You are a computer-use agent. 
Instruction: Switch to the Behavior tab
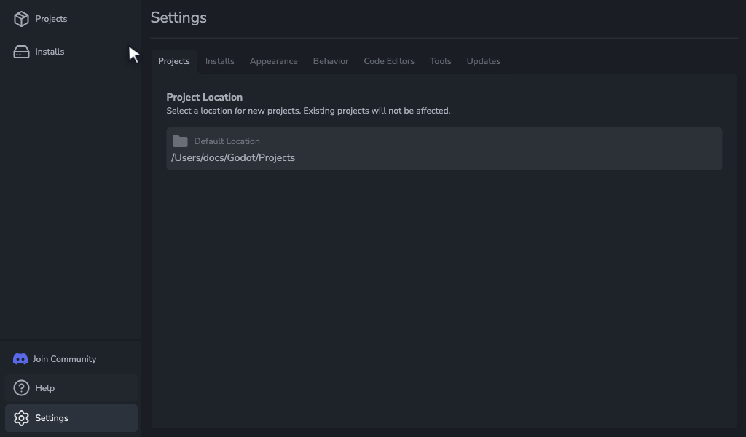click(x=331, y=61)
